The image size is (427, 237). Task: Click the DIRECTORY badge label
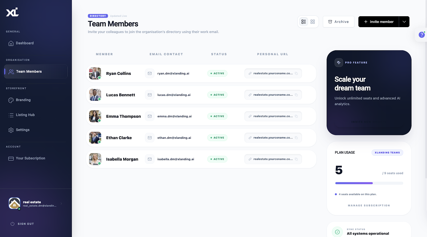click(x=98, y=16)
